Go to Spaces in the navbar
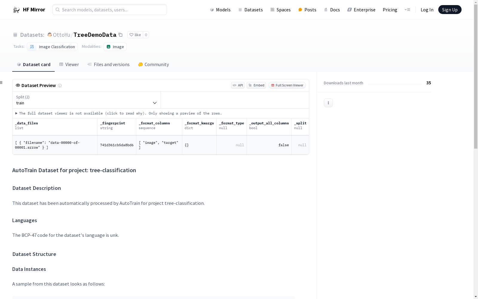478x299 pixels. coord(281,10)
